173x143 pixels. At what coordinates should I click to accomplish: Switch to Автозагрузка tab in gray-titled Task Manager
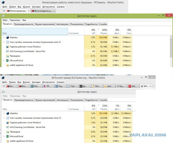(x=62, y=100)
